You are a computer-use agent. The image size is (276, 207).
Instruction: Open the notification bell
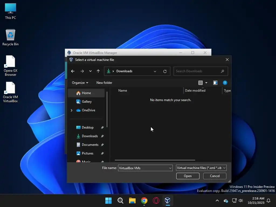click(x=269, y=201)
